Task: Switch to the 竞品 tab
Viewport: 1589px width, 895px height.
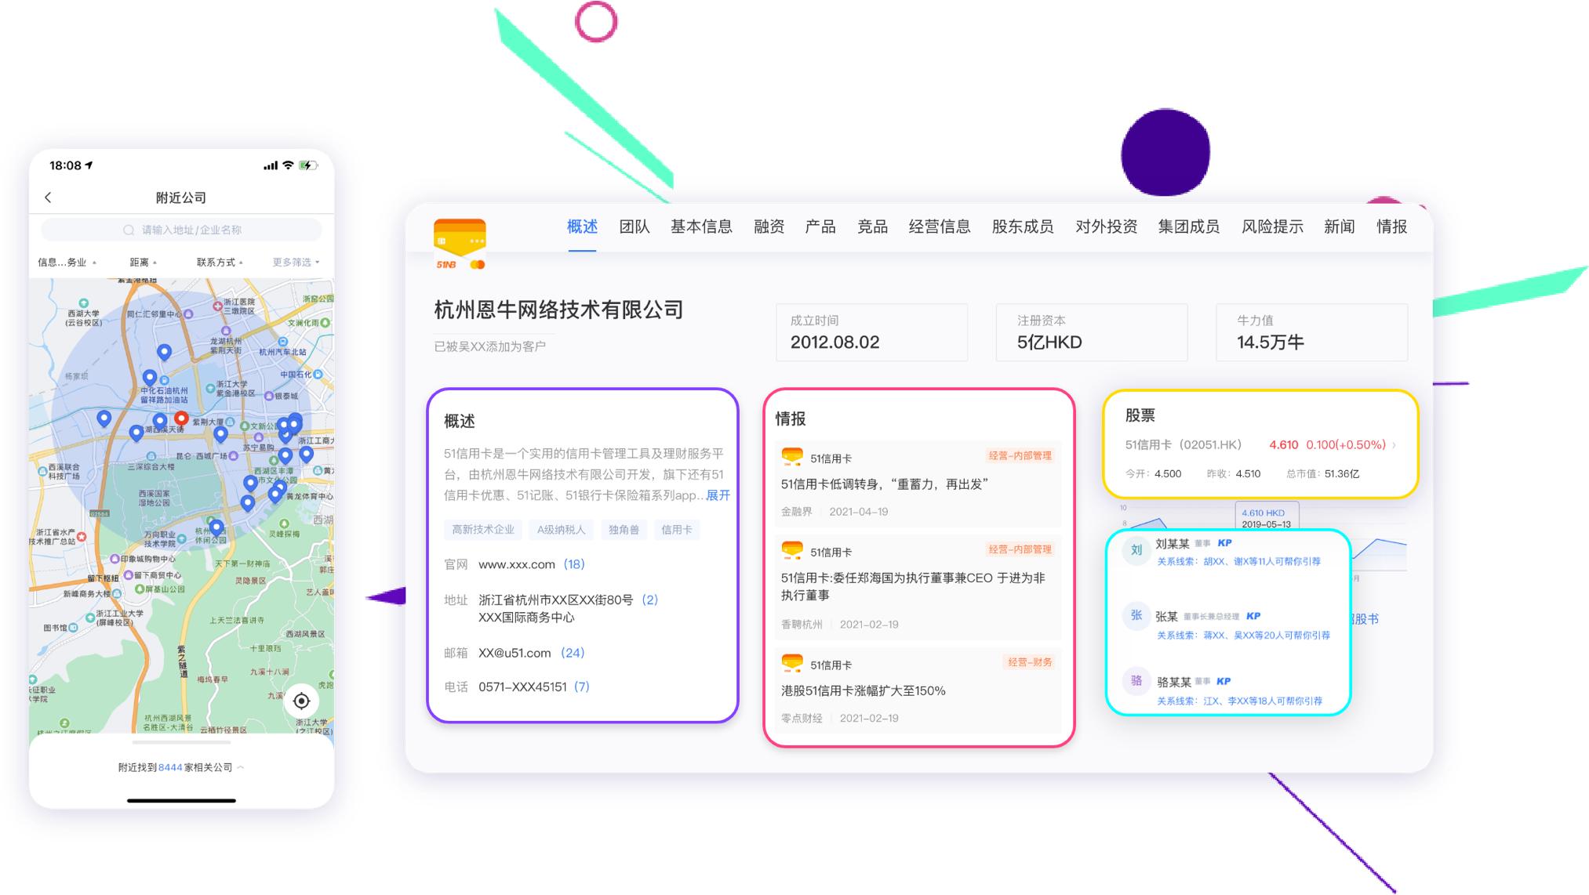Action: point(872,226)
